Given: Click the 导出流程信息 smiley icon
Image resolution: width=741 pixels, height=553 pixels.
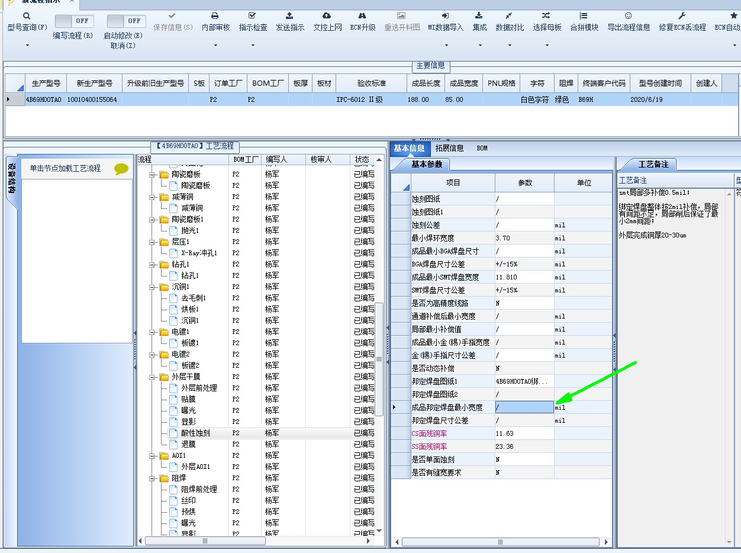Looking at the screenshot, I should click(628, 16).
